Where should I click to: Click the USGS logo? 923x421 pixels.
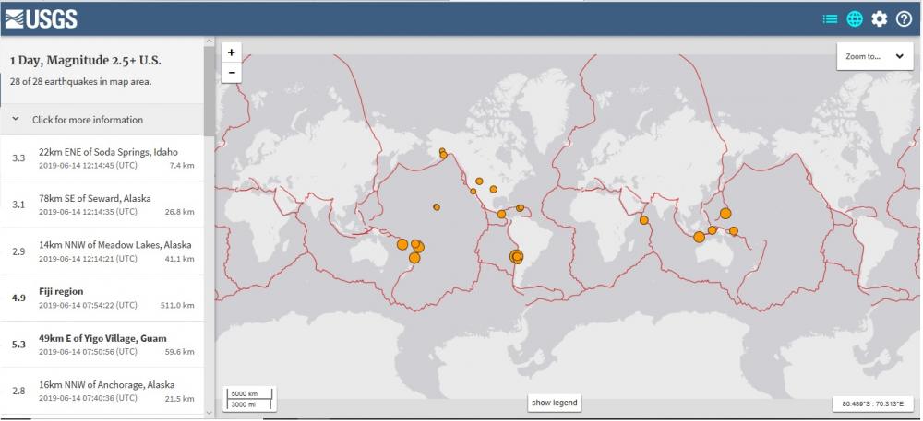click(42, 18)
